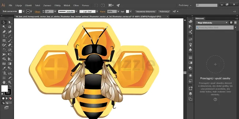Enable Draw Normal mode
239x119 pixels.
pyautogui.click(x=3, y=103)
